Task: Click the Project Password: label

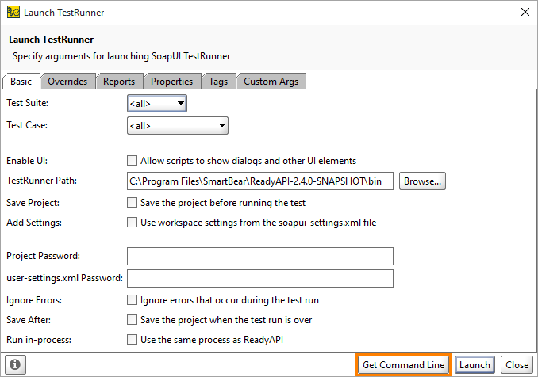Action: pyautogui.click(x=43, y=256)
